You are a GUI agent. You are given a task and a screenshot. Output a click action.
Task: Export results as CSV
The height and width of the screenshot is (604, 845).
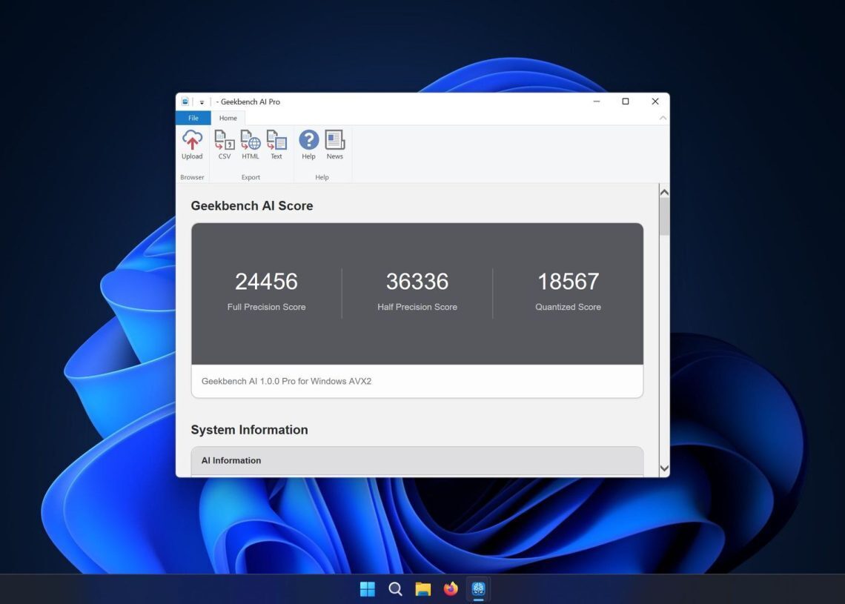[224, 145]
